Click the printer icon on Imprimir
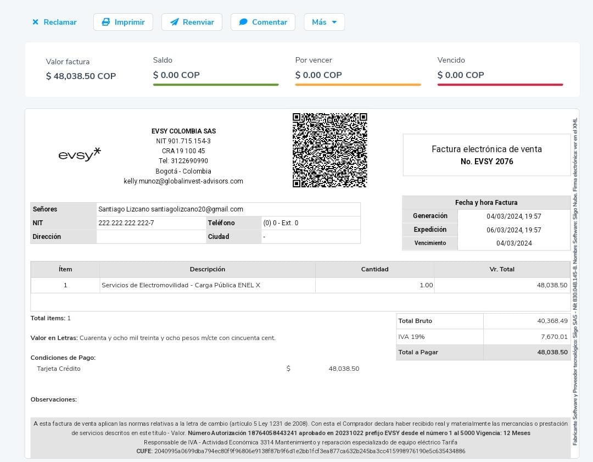 tap(106, 22)
